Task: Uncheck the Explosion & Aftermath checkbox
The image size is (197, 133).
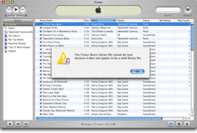Action: point(41,82)
